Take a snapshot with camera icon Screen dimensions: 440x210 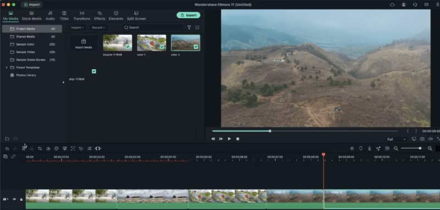422,139
